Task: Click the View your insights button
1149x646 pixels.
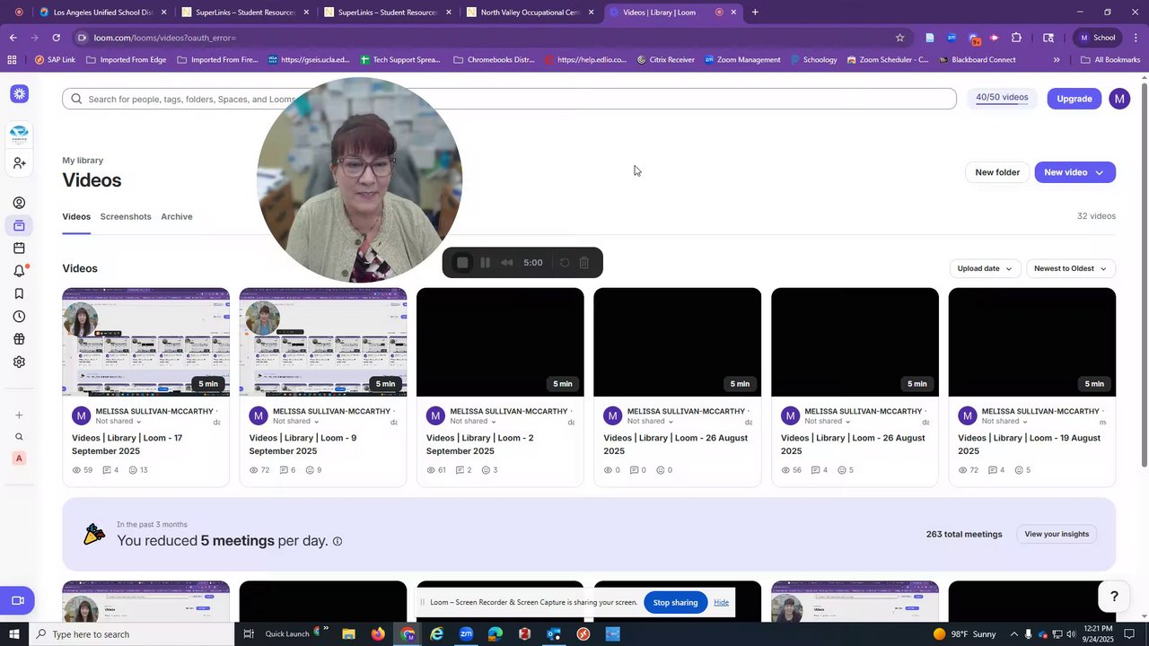Action: (x=1057, y=534)
